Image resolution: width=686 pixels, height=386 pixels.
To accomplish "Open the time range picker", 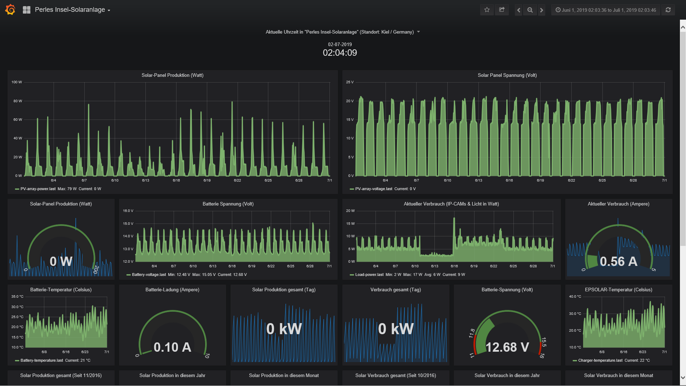I will 606,10.
